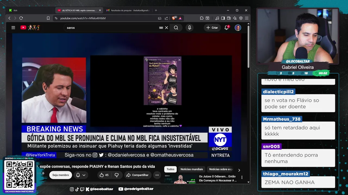Reload the YouTube page
348x195 pixels.
click(x=21, y=18)
